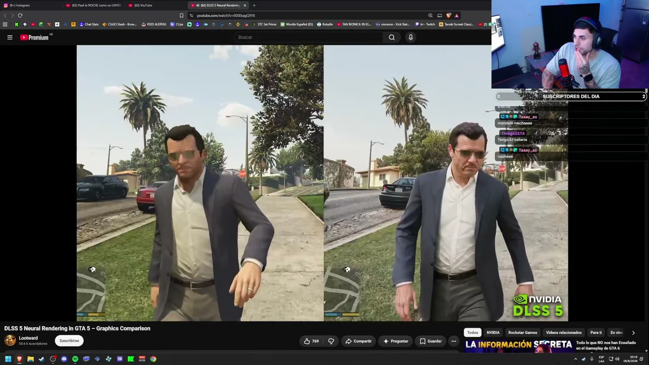Open the Boludle bookmark

coord(325,24)
